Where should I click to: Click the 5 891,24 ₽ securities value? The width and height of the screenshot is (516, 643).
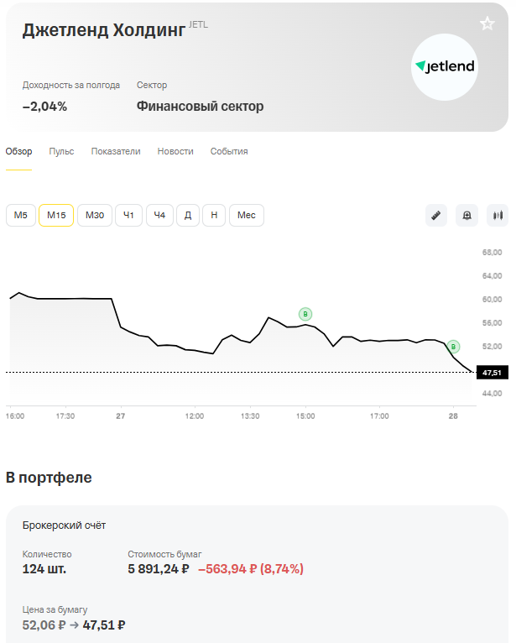[159, 569]
